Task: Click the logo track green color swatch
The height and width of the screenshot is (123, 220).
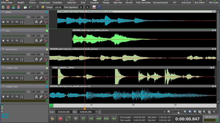Action: click(x=47, y=31)
